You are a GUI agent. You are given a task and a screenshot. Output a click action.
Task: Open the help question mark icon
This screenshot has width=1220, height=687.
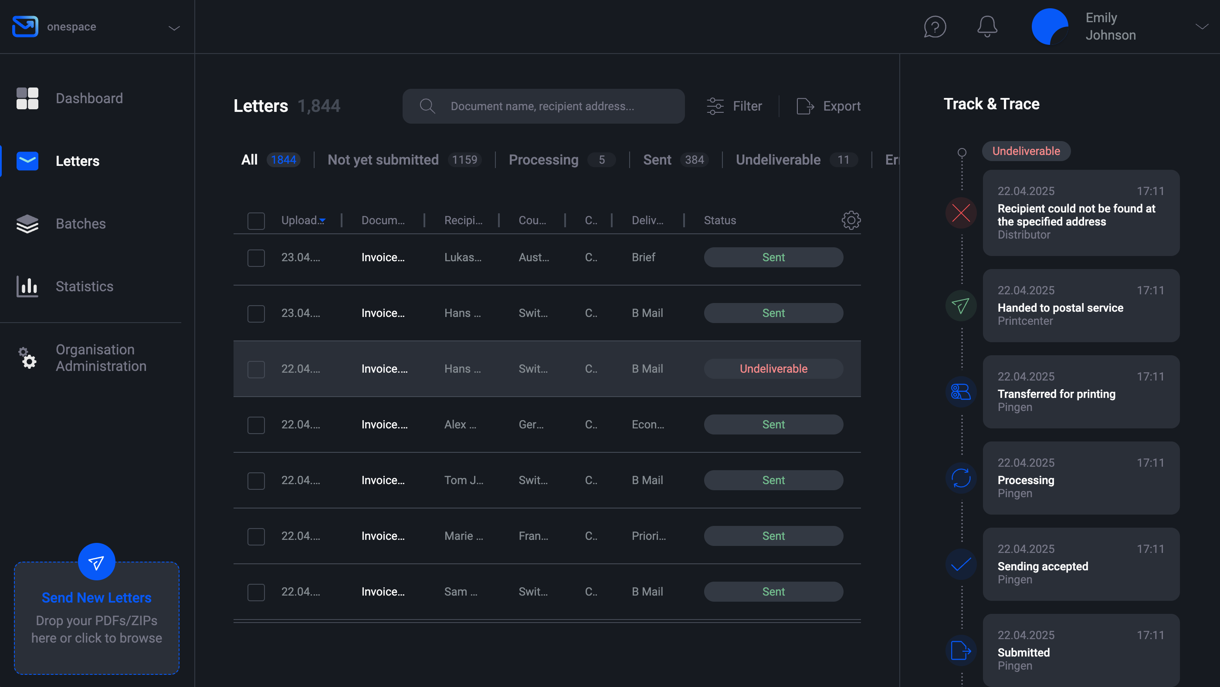coord(935,27)
